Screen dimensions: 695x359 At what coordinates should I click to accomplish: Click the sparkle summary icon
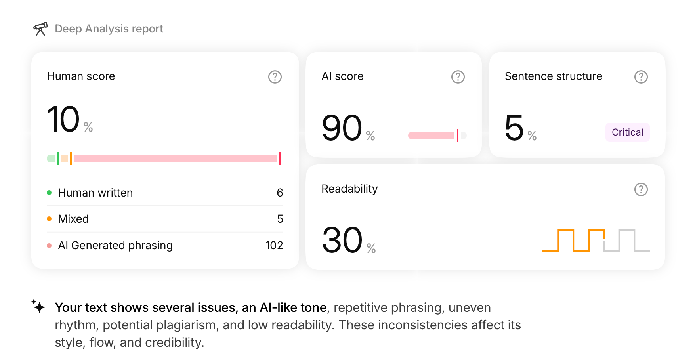coord(38,306)
